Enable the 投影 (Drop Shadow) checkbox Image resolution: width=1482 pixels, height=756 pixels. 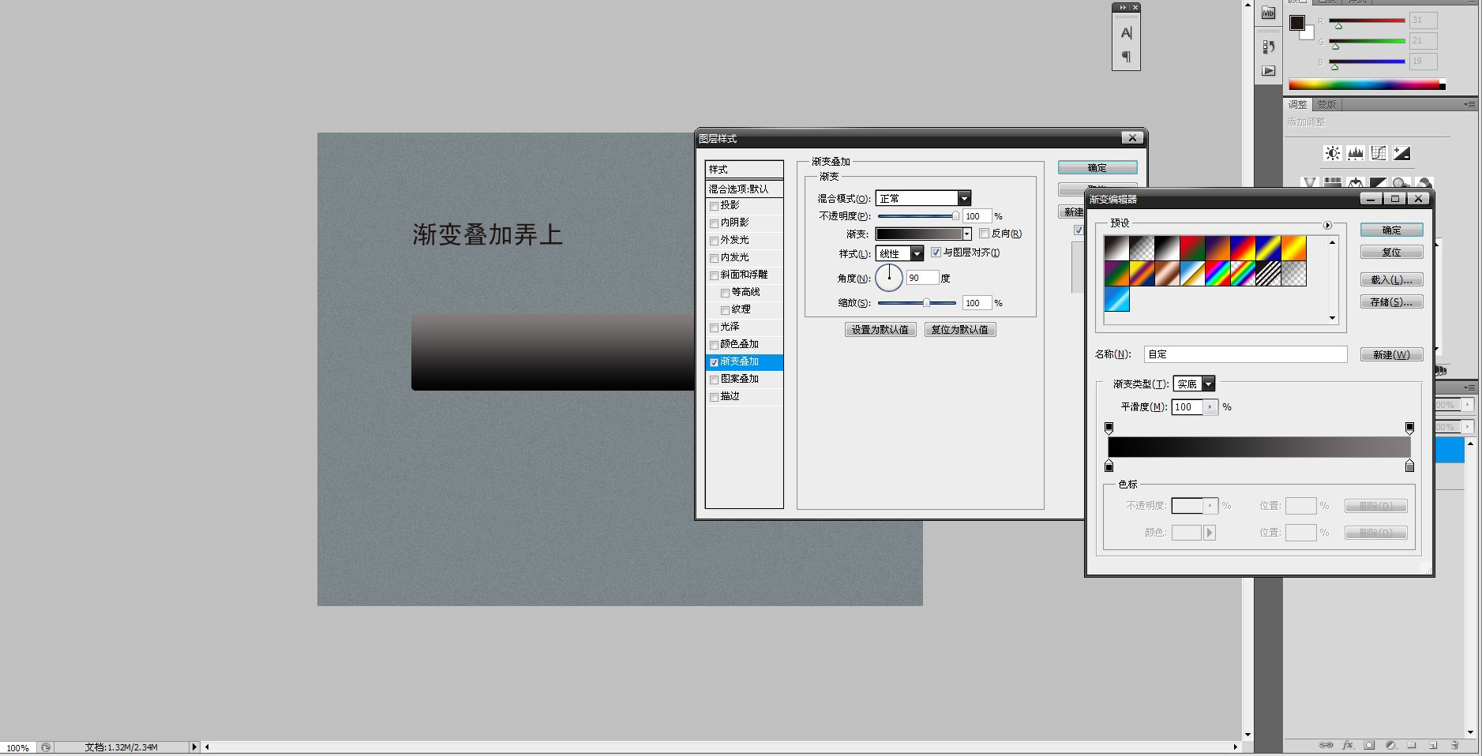coord(715,206)
